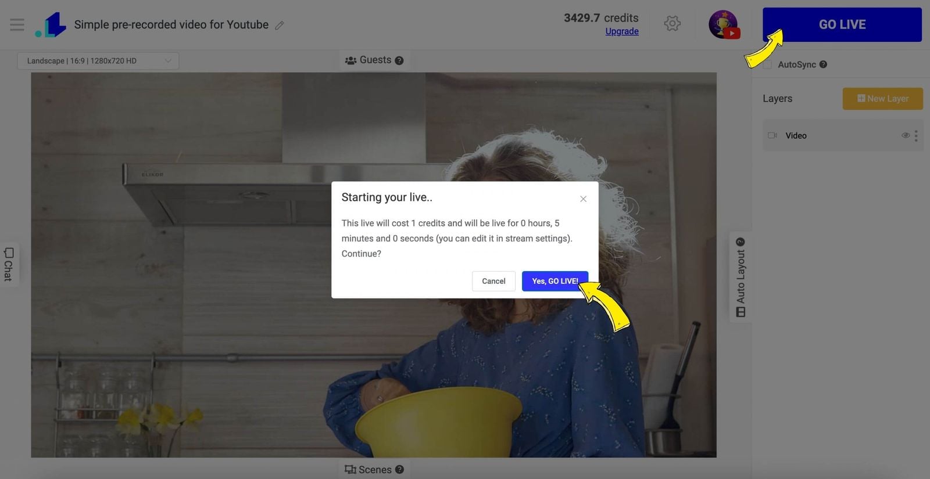The height and width of the screenshot is (479, 930).
Task: Enable the AutoSync checkbox
Action: point(767,64)
